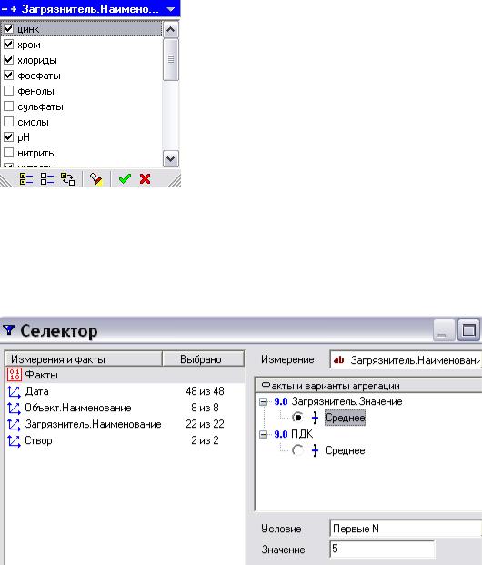Click the 2 из 2 value
The image size is (482, 565).
click(205, 440)
